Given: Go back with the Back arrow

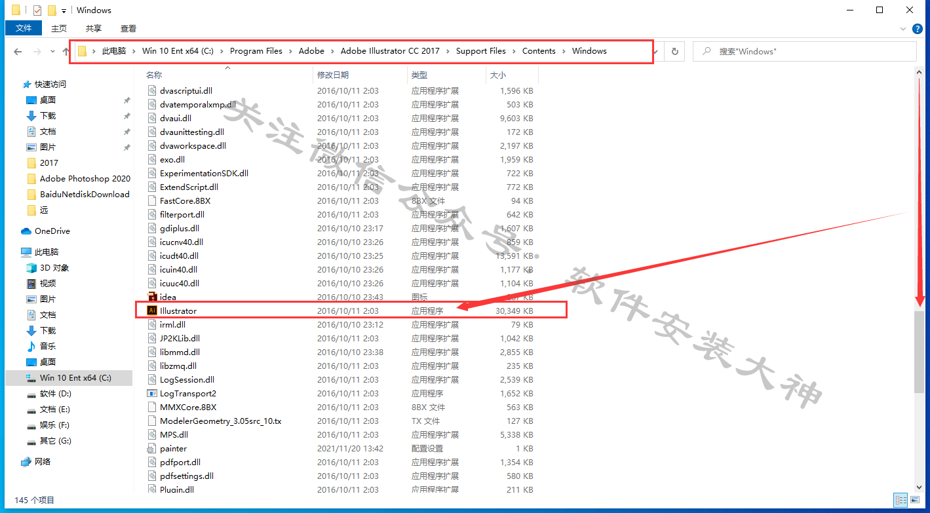Looking at the screenshot, I should [18, 51].
